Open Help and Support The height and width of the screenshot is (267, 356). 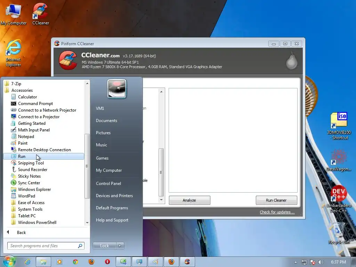click(x=112, y=220)
